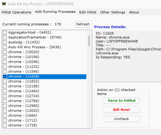Select 'chrome - (10020)' row text
161x135 pixels.
[x=24, y=52]
